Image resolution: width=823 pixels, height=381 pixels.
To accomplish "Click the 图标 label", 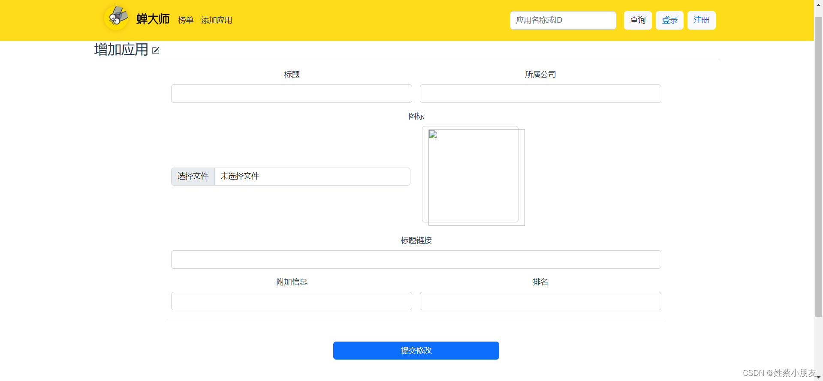I will (416, 116).
